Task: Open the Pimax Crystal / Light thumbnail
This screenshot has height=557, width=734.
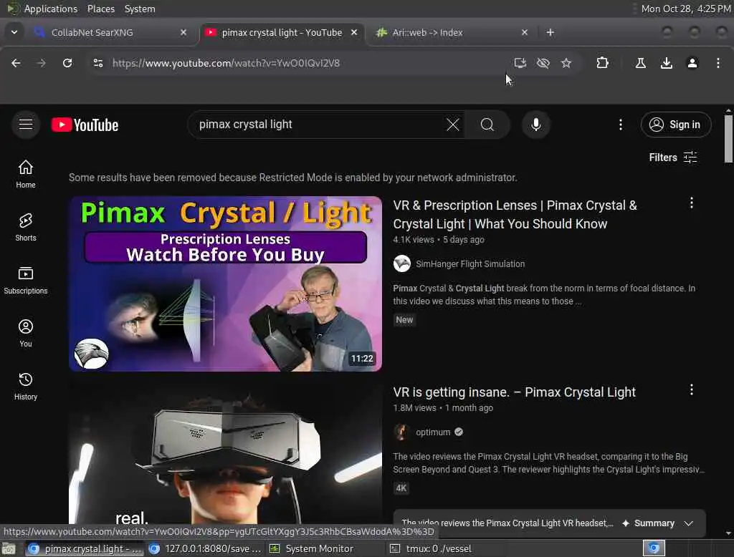Action: [225, 284]
